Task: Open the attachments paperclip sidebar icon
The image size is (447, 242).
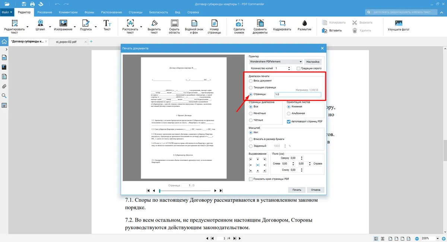Action: (4, 86)
